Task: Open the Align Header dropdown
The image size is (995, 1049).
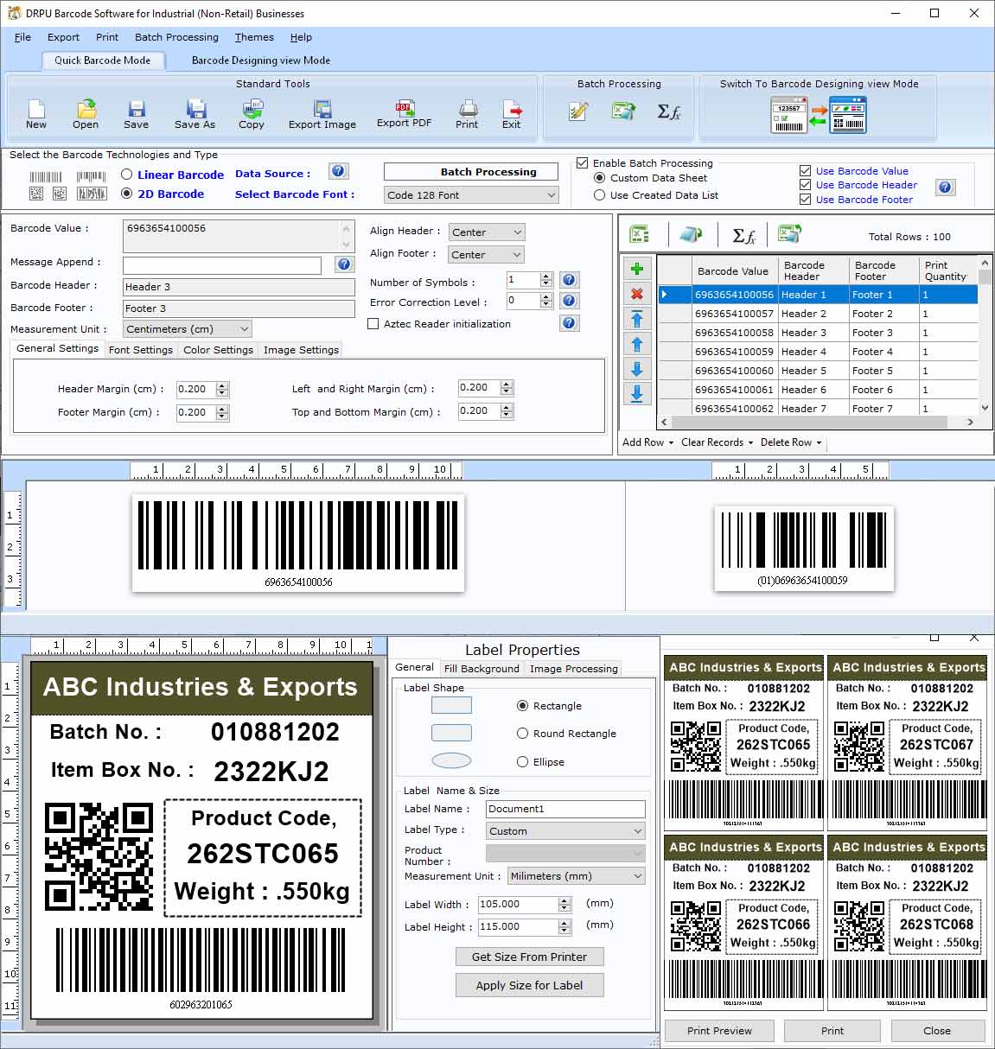Action: 487,232
